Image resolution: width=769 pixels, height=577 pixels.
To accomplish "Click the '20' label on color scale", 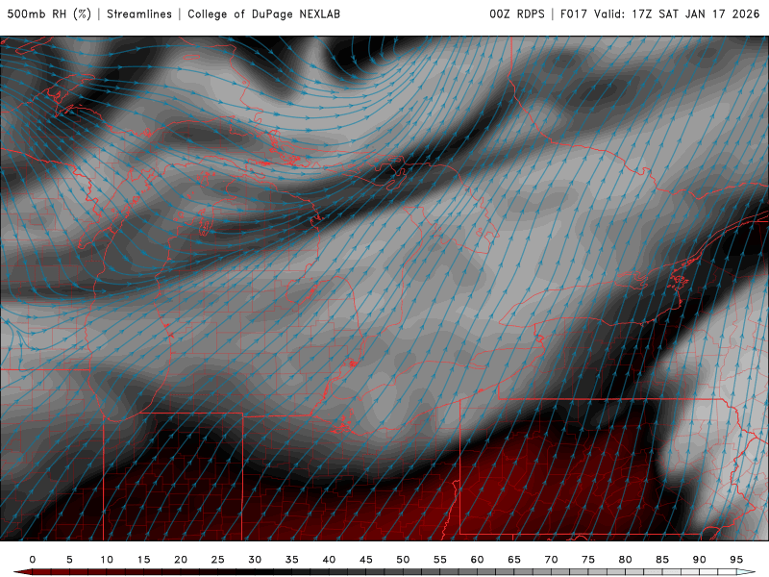I will click(x=181, y=560).
